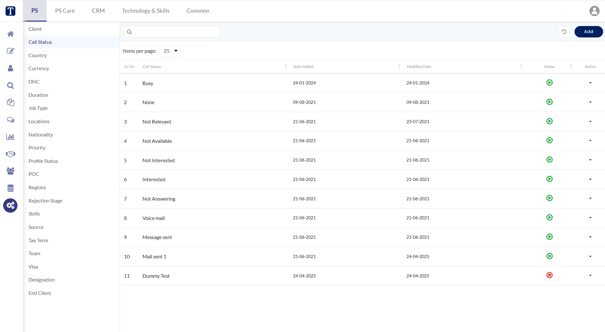
Task: Click the edit pencil sidebar icon
Action: tap(10, 51)
